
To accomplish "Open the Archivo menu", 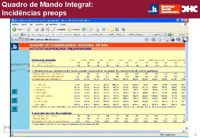I will click(x=15, y=24).
